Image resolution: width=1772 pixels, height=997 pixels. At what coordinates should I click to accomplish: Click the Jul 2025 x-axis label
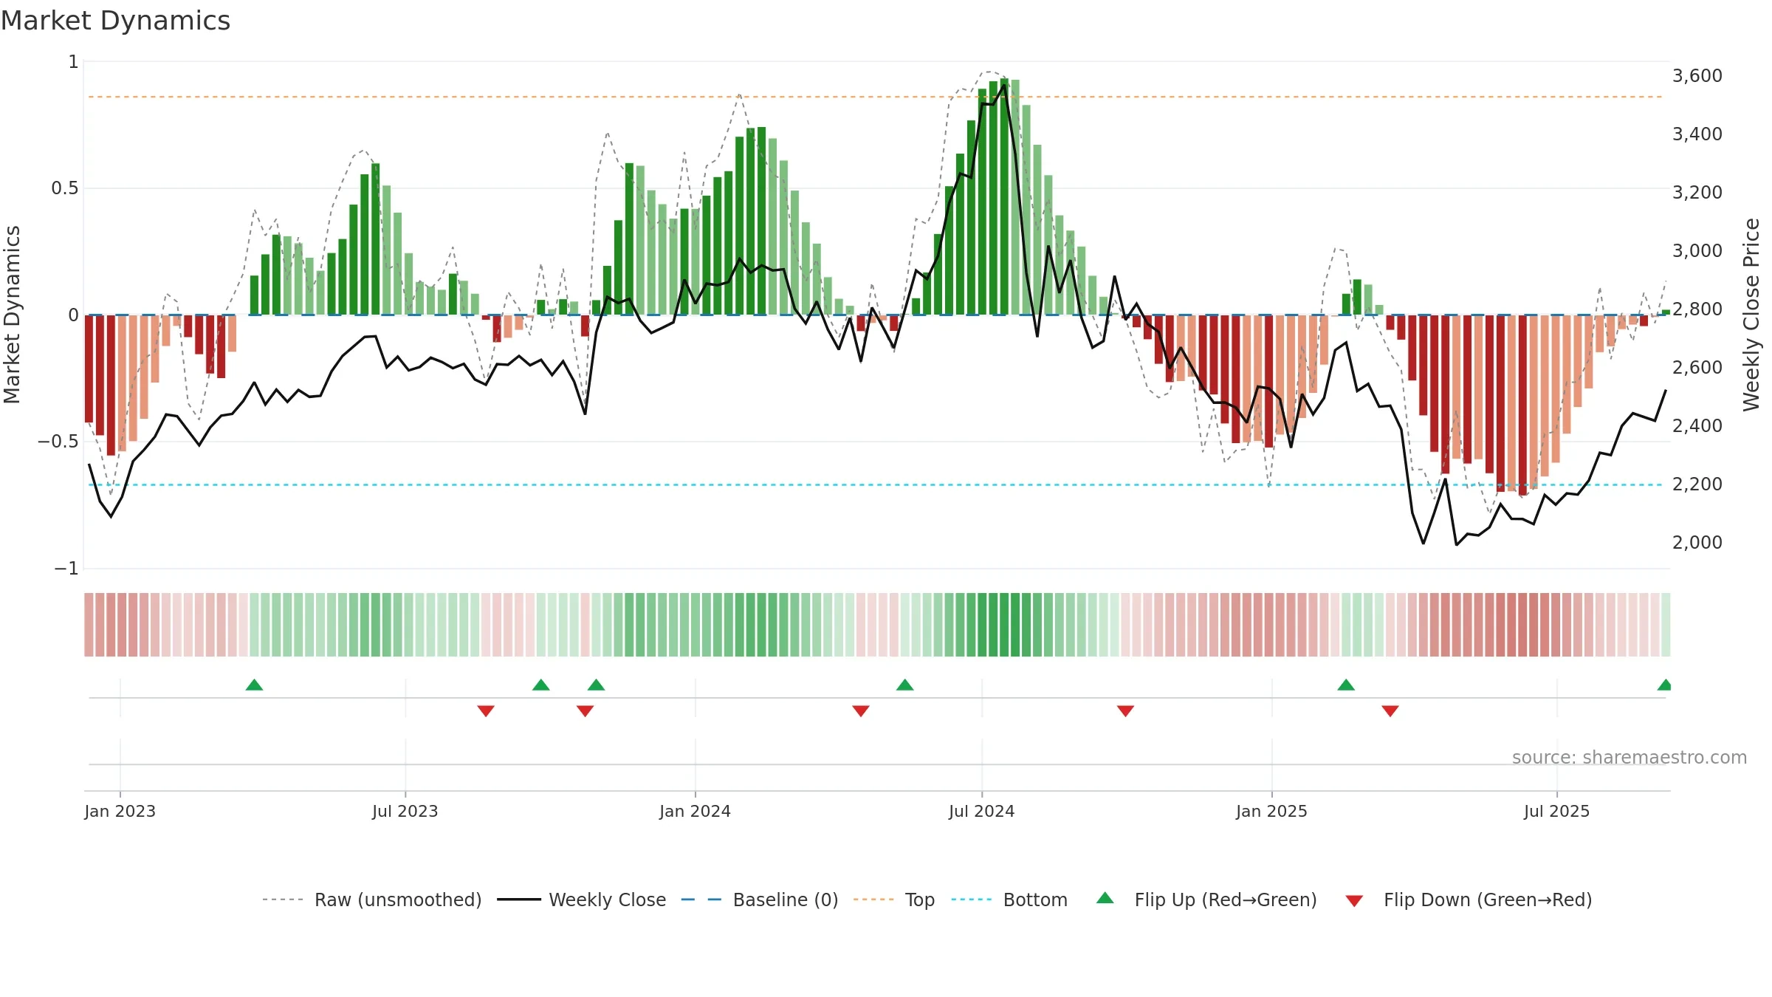tap(1556, 811)
